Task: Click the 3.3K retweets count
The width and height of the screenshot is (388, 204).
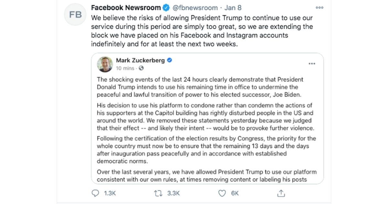Action: click(173, 193)
